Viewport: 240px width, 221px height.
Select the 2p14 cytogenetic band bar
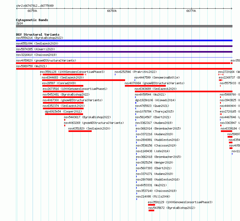[124, 26]
